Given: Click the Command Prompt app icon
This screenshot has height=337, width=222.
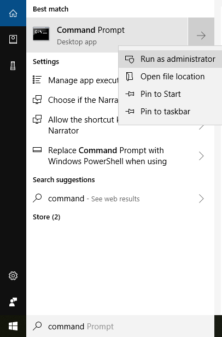Looking at the screenshot, I should (41, 33).
